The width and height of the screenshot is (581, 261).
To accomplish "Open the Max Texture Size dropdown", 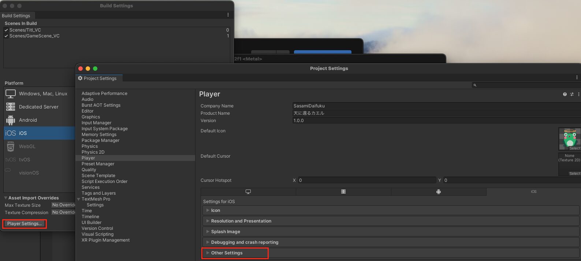I will point(63,205).
